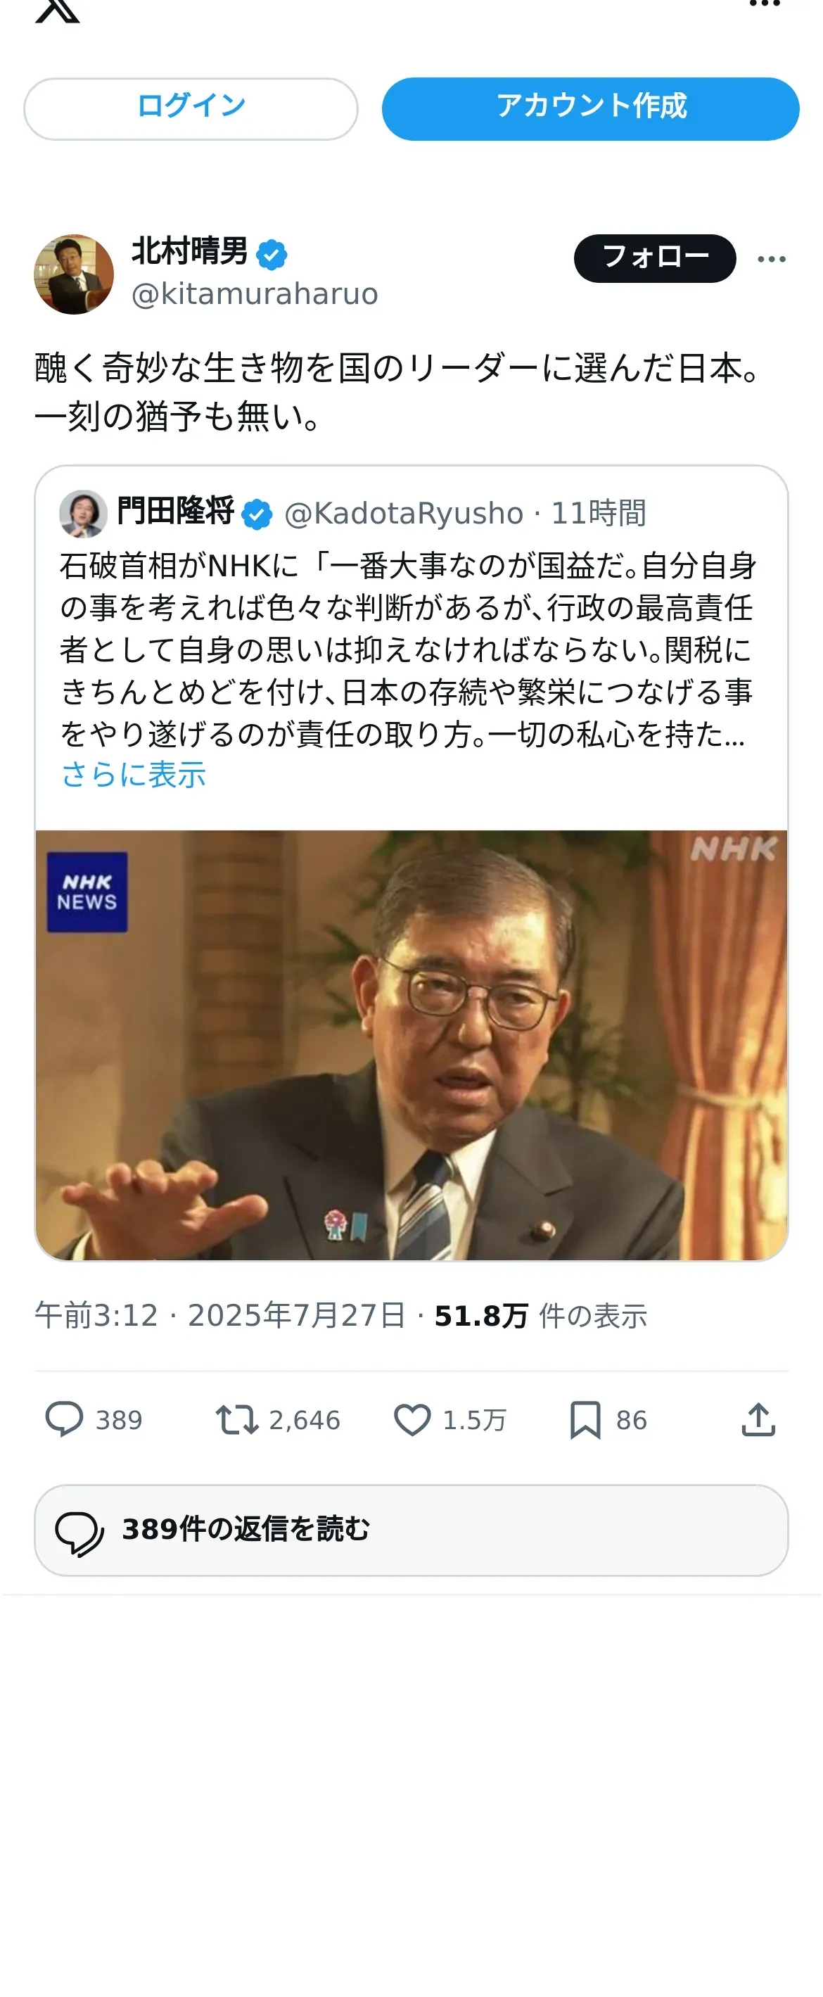823x1997 pixels.
Task: Click the verified badge beside 北村晴男
Action: (272, 254)
